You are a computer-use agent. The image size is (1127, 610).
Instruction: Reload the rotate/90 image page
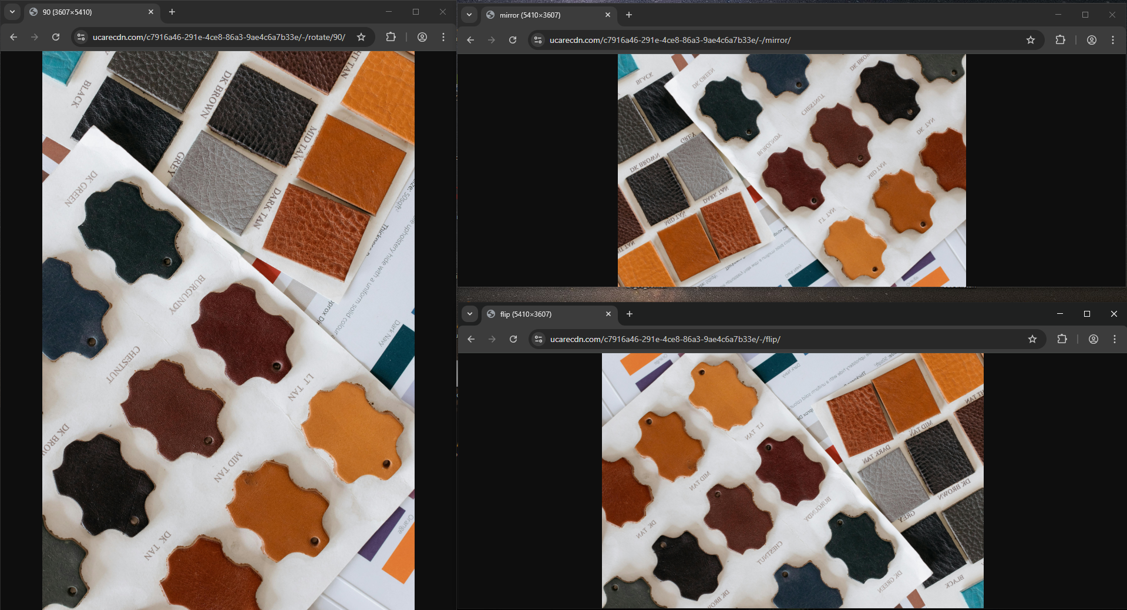(x=55, y=36)
